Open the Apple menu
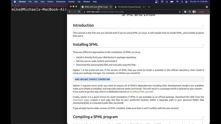Image resolution: width=221 pixels, height=124 pixels. click(x=15, y=2)
